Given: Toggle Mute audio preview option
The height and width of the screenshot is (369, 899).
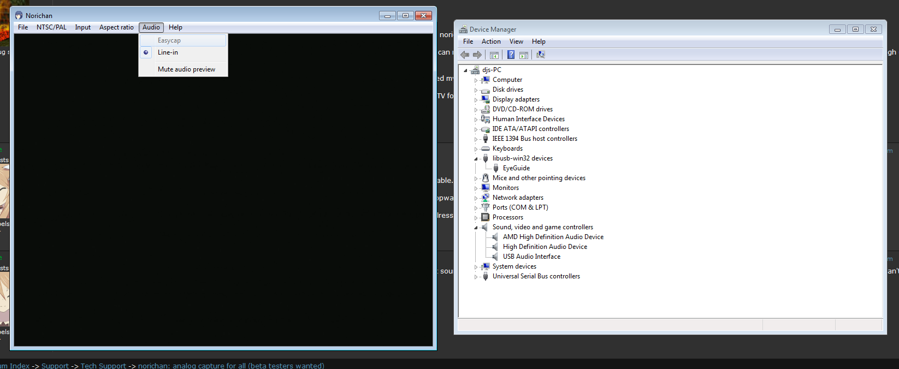Looking at the screenshot, I should pos(186,69).
